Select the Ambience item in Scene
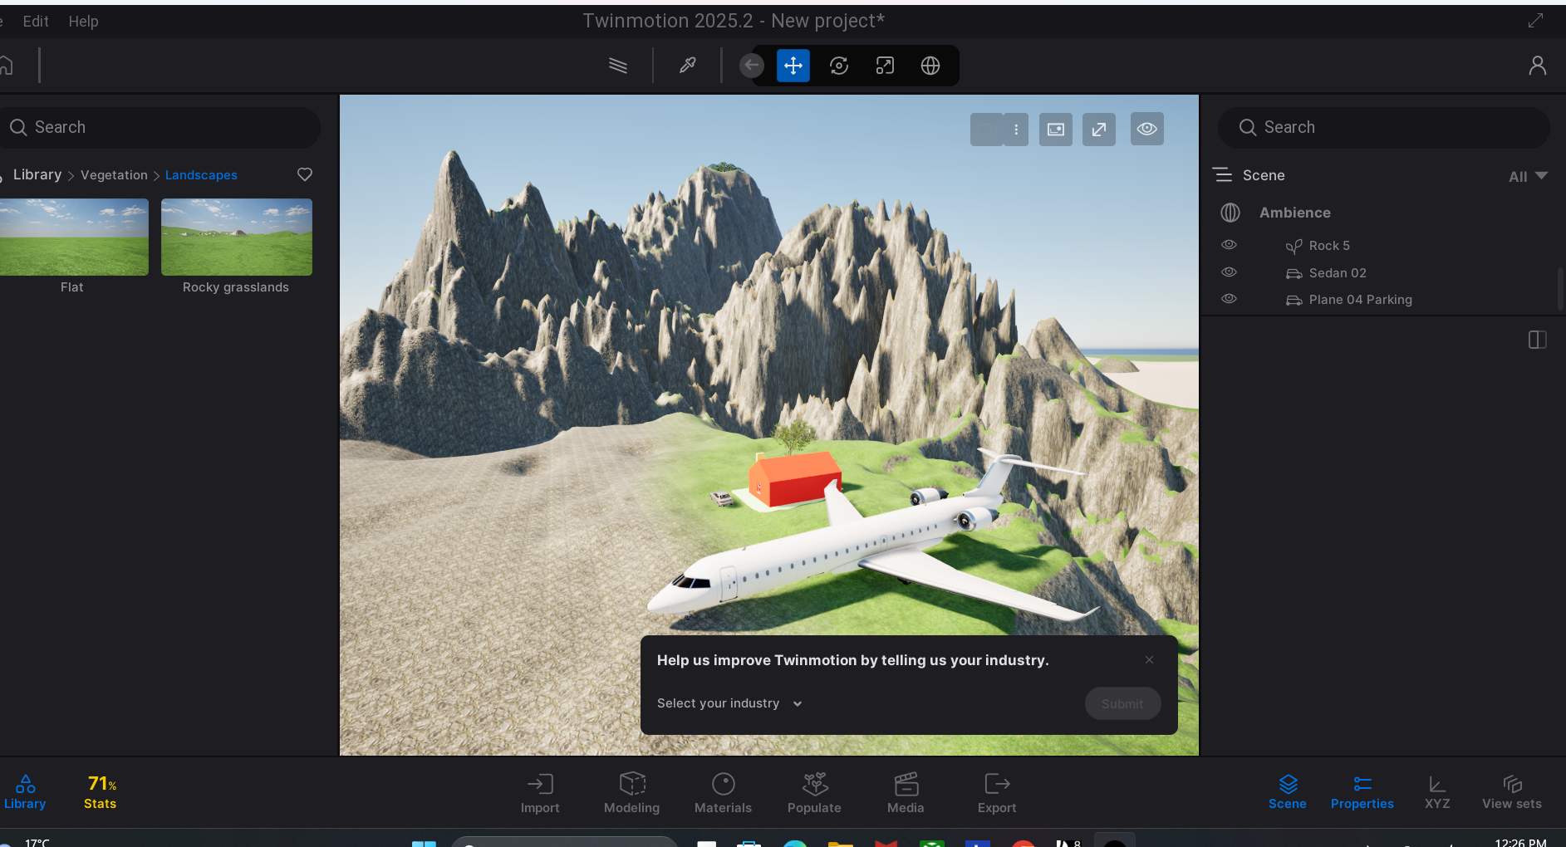This screenshot has width=1566, height=847. (1295, 213)
